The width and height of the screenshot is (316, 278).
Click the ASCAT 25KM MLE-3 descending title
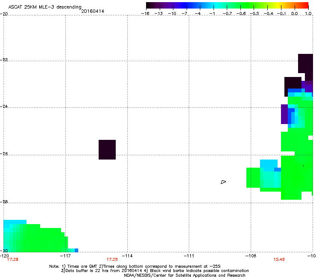pyautogui.click(x=45, y=7)
